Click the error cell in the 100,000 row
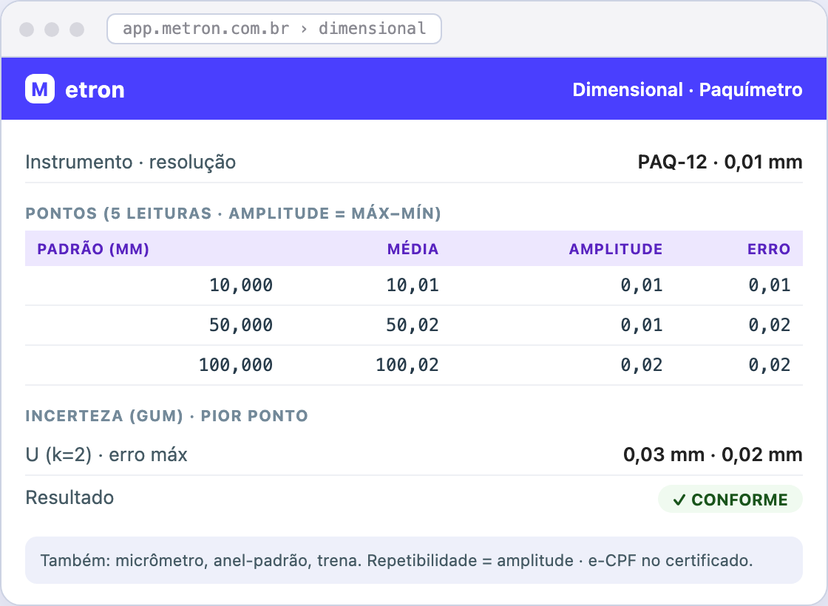The height and width of the screenshot is (606, 828). [x=770, y=365]
